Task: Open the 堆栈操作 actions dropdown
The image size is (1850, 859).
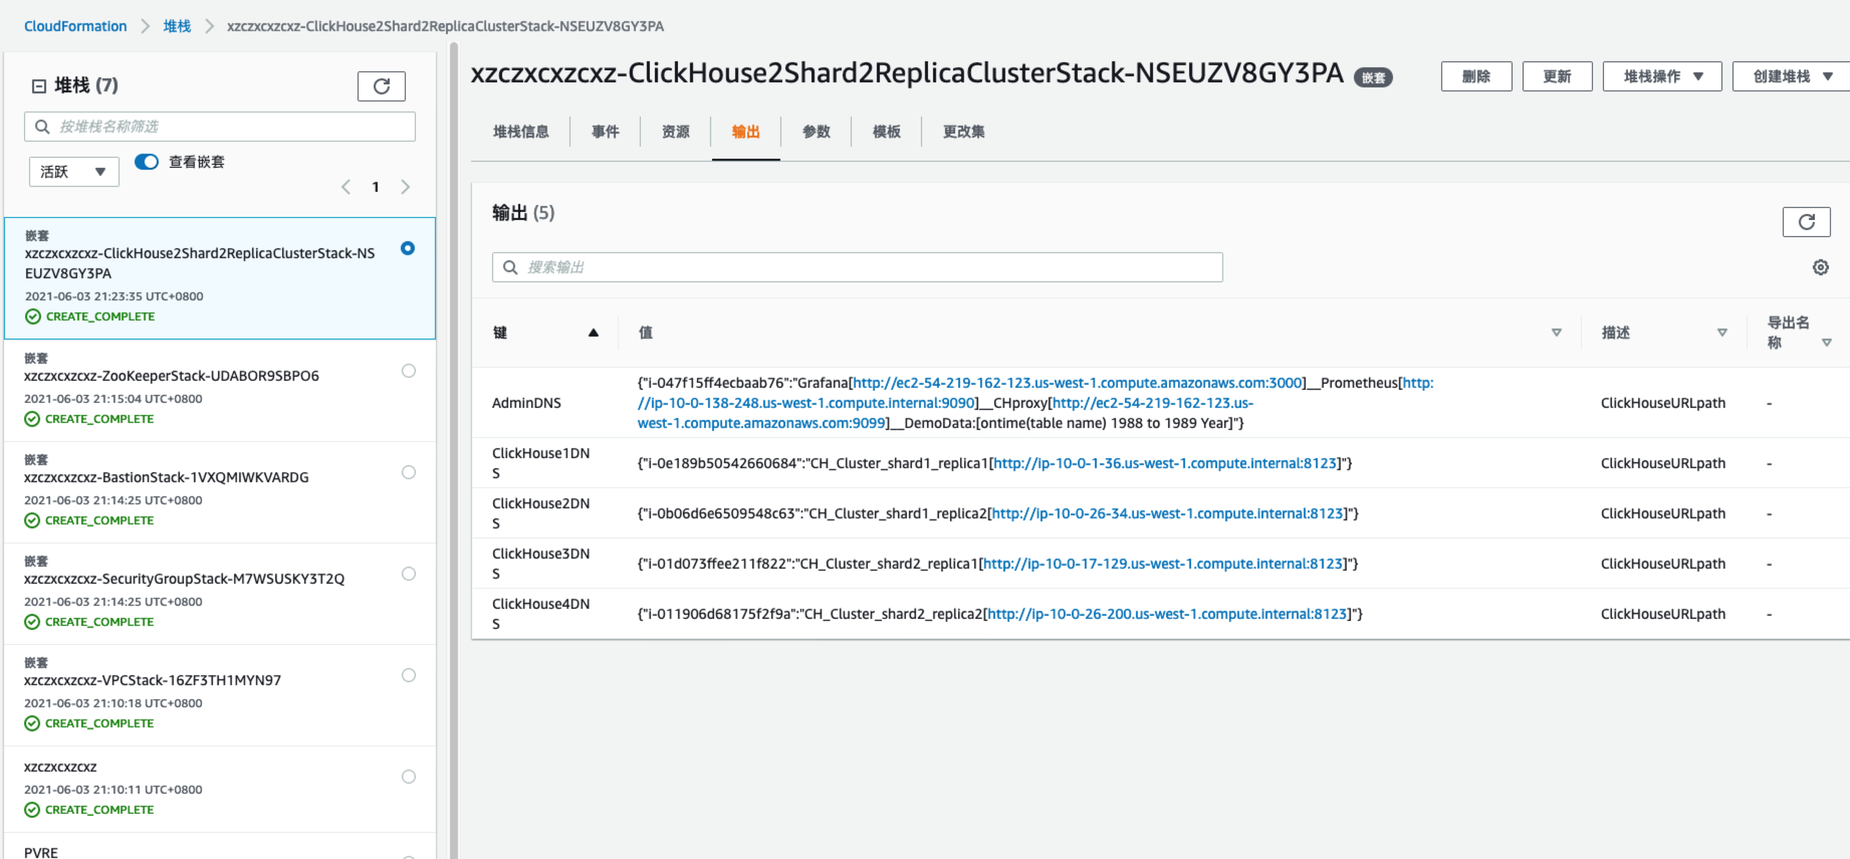Action: point(1661,76)
